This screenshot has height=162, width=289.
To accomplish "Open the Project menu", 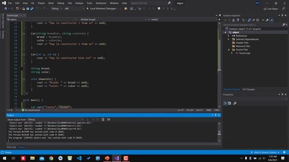I will (41, 3).
